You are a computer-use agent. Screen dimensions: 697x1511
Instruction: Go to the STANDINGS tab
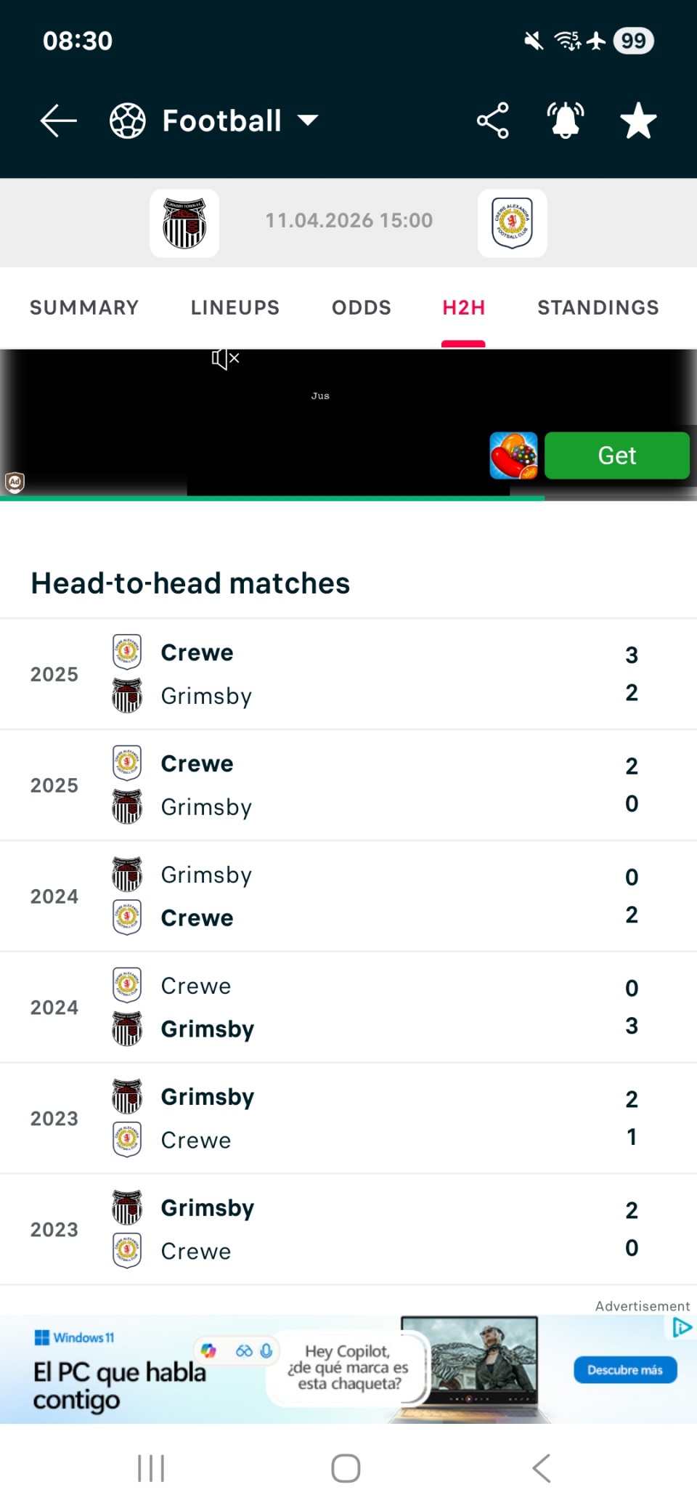pos(598,307)
